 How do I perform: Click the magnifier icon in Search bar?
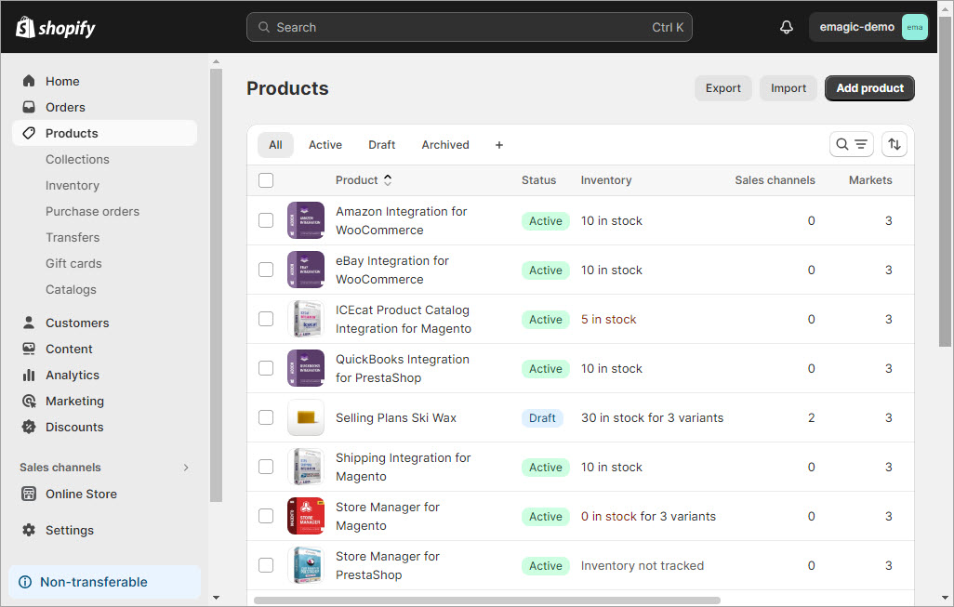pyautogui.click(x=263, y=27)
